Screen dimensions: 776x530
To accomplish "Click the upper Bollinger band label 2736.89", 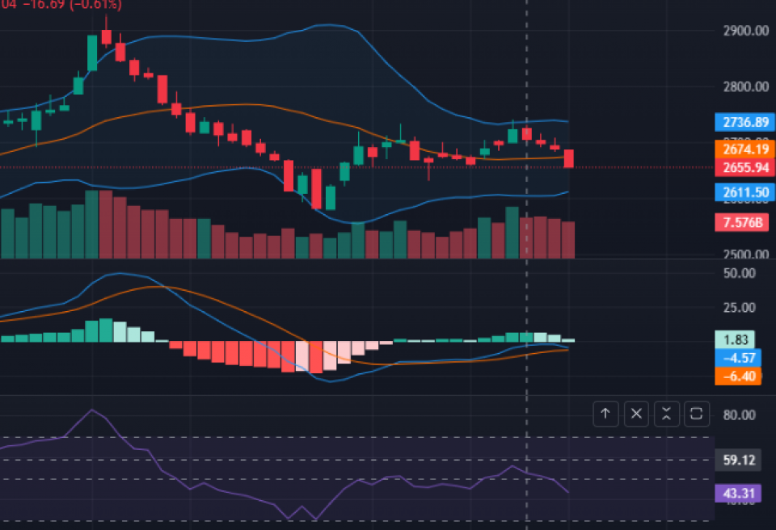I will tap(744, 123).
